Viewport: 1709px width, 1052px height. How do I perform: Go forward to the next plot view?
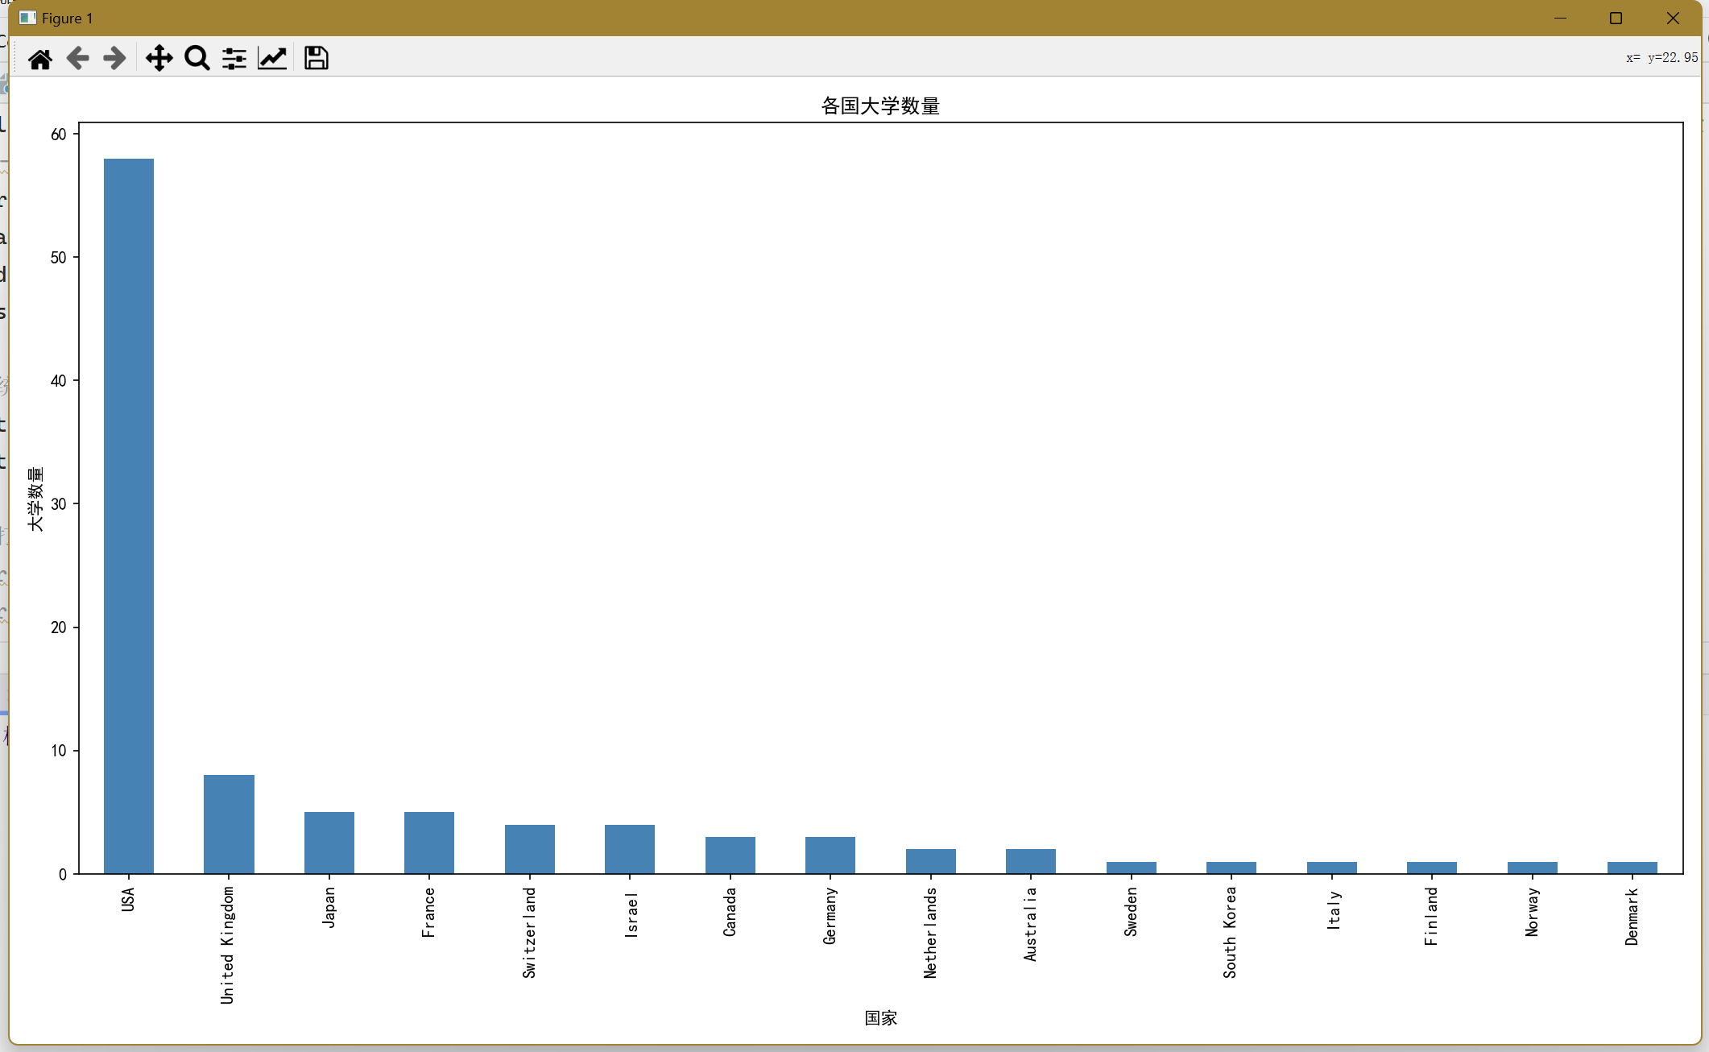(114, 58)
